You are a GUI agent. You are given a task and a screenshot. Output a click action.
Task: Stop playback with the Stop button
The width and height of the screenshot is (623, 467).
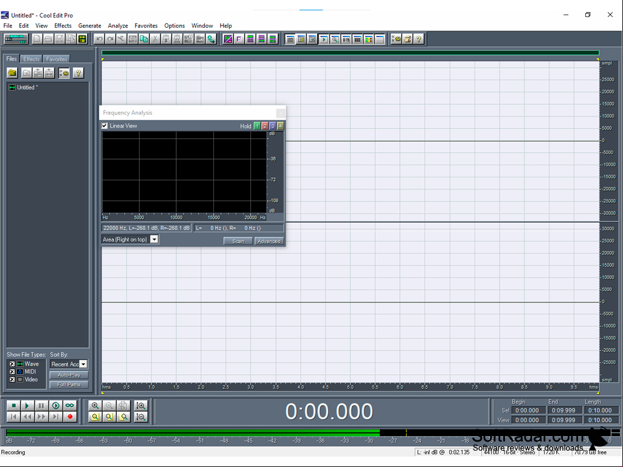tap(13, 406)
